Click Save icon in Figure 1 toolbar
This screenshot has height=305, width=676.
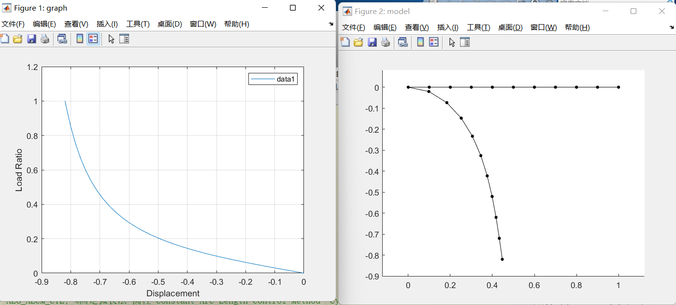coord(31,39)
